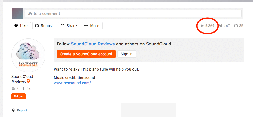Click the 'Want to relax?' description text
This screenshot has height=117, width=253.
96,70
